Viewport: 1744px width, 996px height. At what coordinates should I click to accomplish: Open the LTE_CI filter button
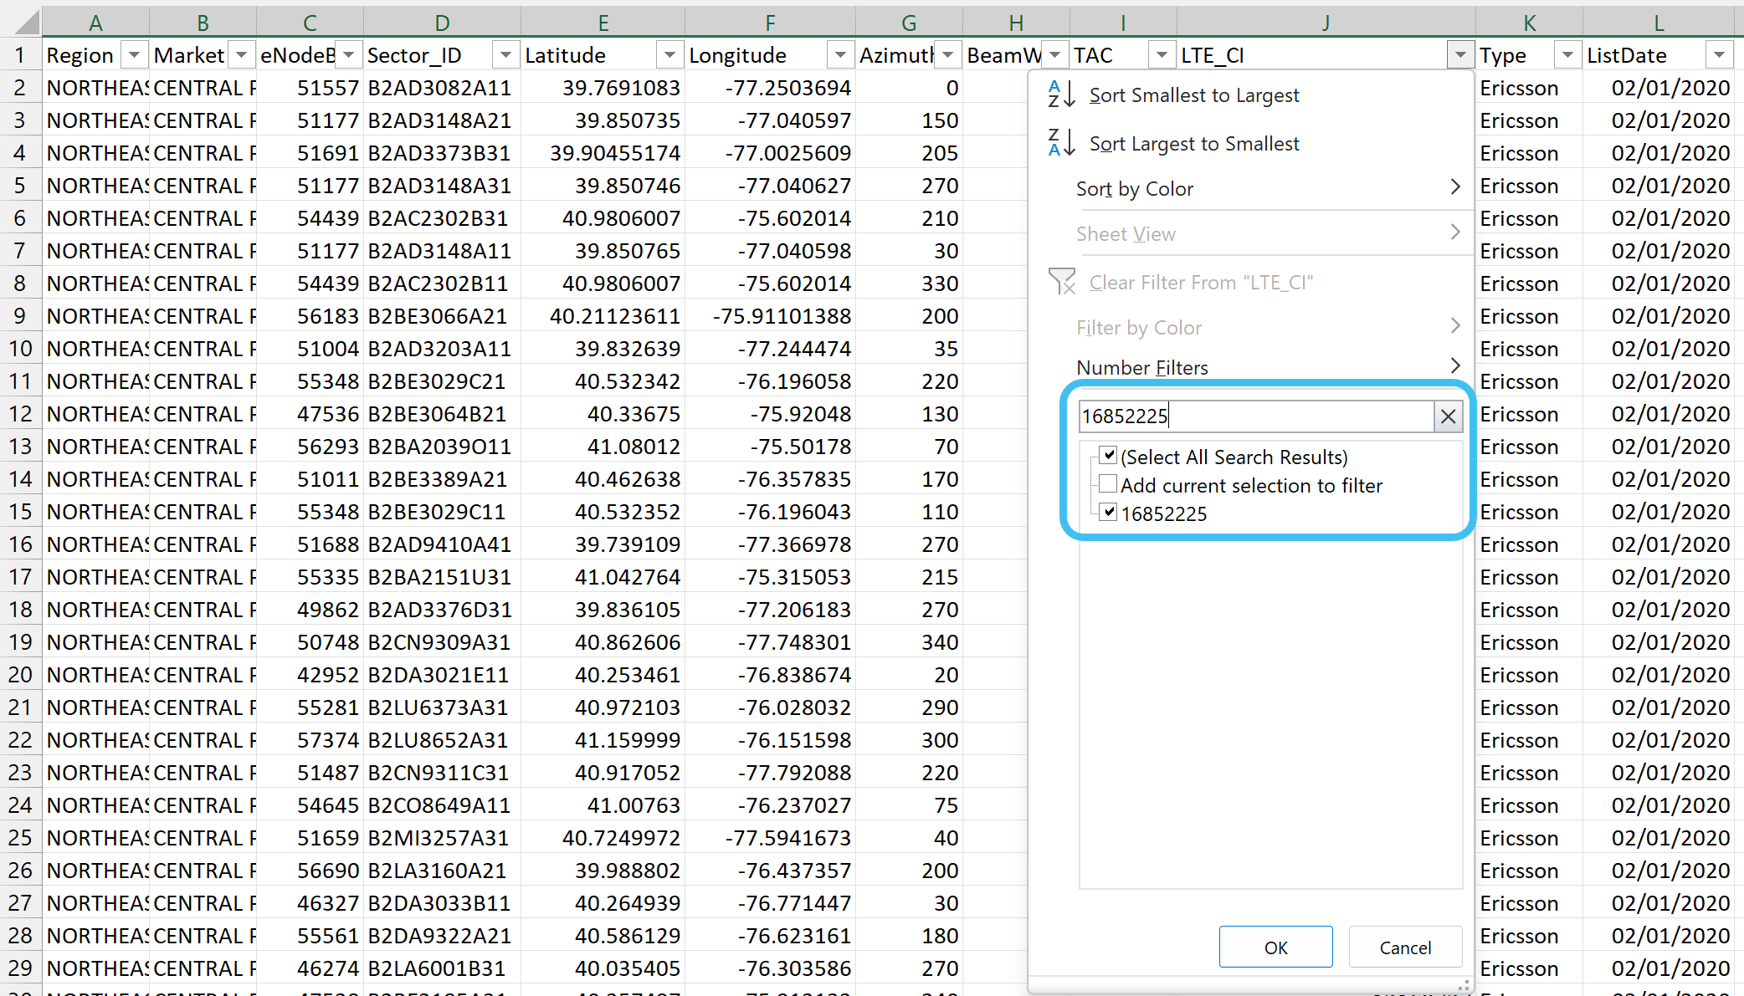(x=1459, y=55)
